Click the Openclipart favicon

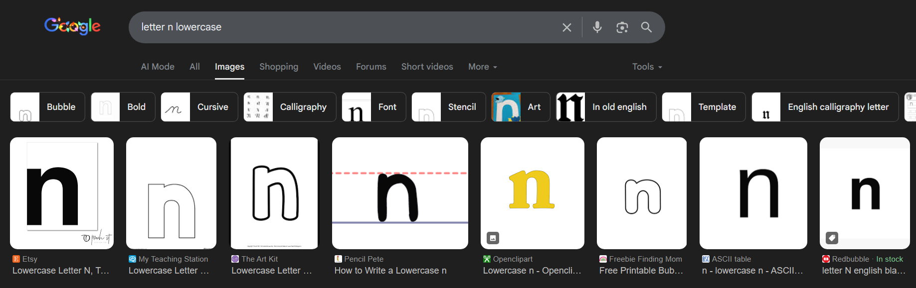click(x=487, y=259)
